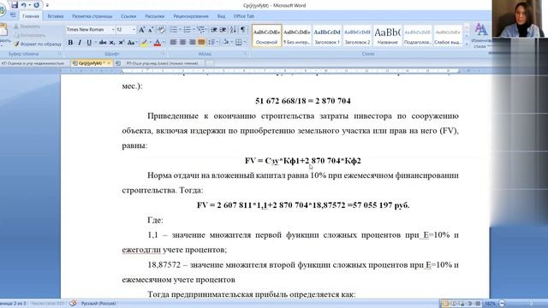Click the multilevel list icon
The height and width of the screenshot is (308, 548).
coord(200,30)
